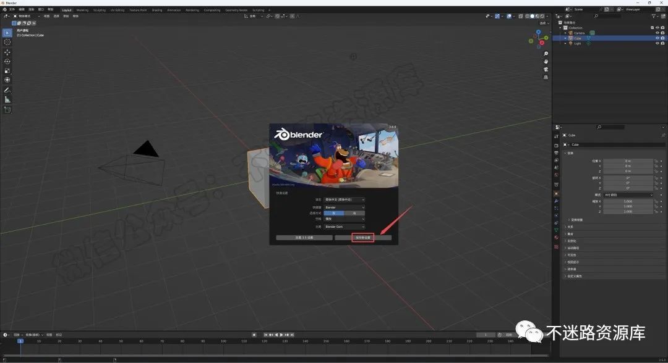Choose the left select-with option in splash

coord(334,213)
